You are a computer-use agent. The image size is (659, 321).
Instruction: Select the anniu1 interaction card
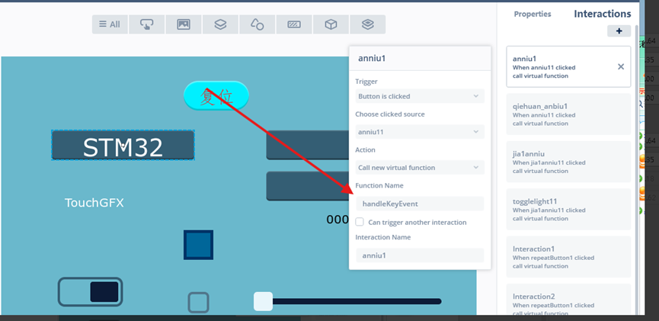point(568,67)
